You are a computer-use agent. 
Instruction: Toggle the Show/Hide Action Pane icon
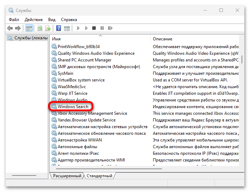pyautogui.click(x=67, y=28)
